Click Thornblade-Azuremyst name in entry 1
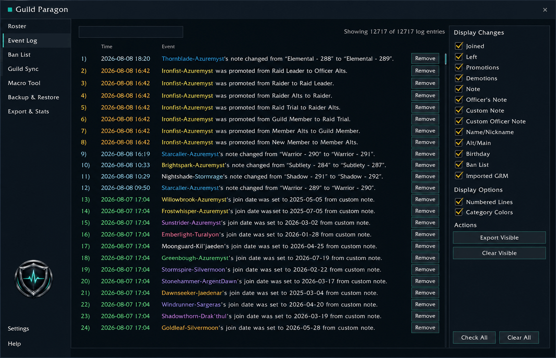 pos(193,59)
